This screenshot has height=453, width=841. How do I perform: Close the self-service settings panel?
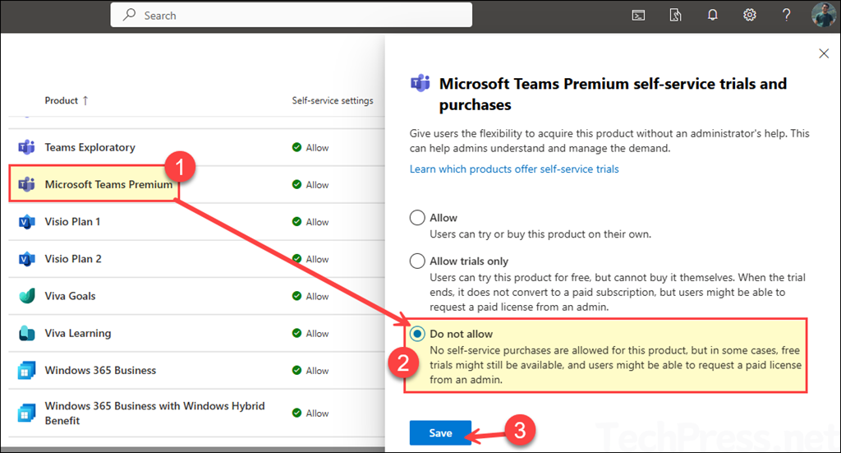pos(824,53)
